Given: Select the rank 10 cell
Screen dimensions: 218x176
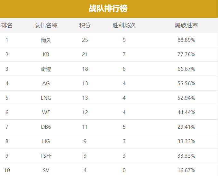Looking at the screenshot, I should click(7, 170).
